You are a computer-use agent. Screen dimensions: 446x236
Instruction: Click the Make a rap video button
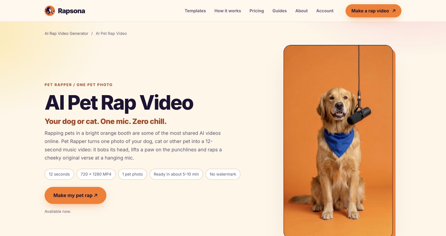[373, 11]
